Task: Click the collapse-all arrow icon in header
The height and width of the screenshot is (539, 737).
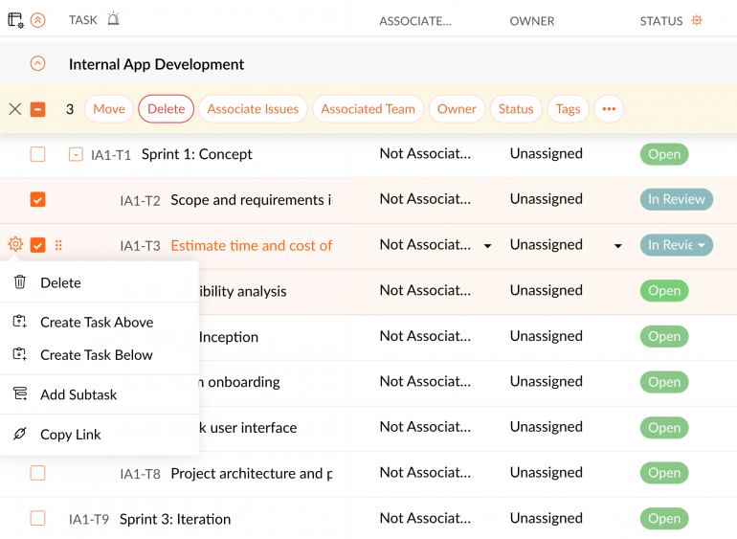Action: coord(38,20)
